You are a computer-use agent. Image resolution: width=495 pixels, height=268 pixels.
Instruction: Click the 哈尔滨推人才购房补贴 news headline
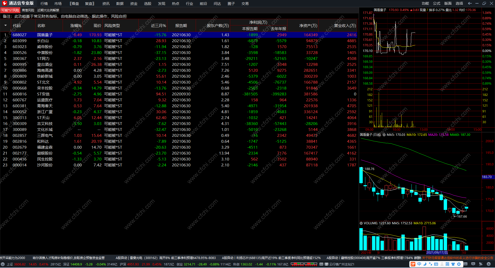pyautogui.click(x=69, y=258)
